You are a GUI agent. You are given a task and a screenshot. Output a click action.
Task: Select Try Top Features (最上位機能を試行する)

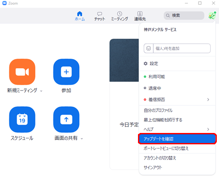[x=177, y=120]
